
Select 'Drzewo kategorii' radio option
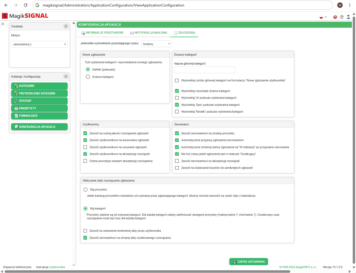(x=88, y=77)
